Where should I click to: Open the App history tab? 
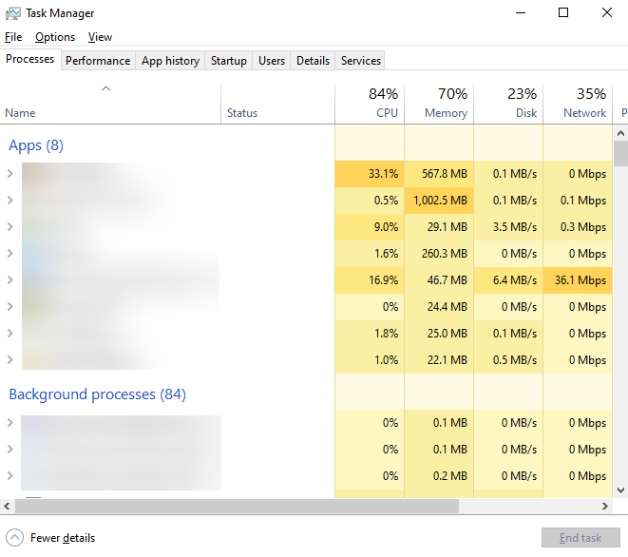(x=170, y=61)
